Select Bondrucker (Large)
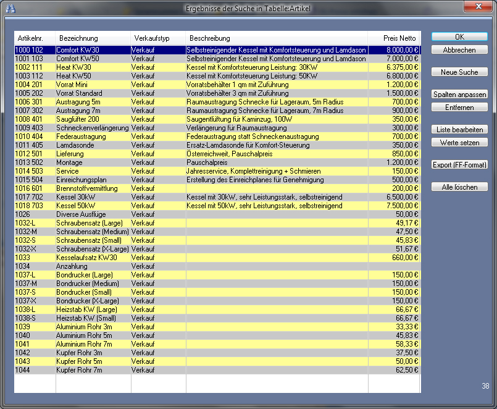 pyautogui.click(x=217, y=275)
